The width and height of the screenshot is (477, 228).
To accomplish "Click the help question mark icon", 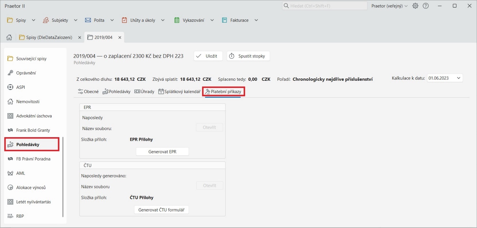I will [x=426, y=6].
